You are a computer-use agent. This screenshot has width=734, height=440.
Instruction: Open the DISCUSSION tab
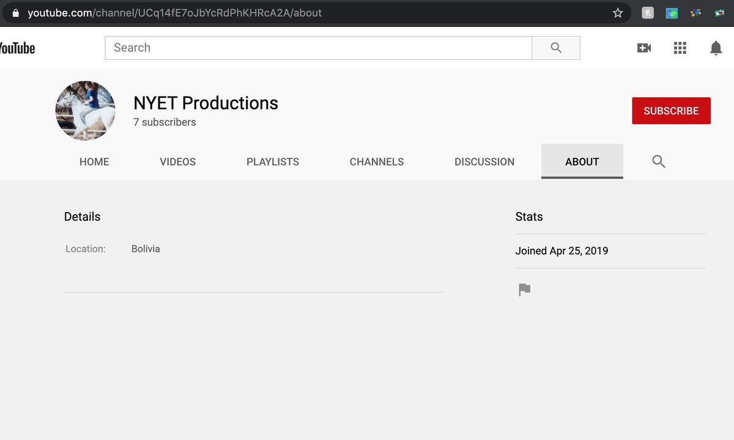(x=484, y=161)
